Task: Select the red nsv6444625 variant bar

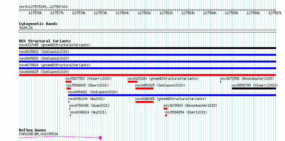Action: point(147,75)
